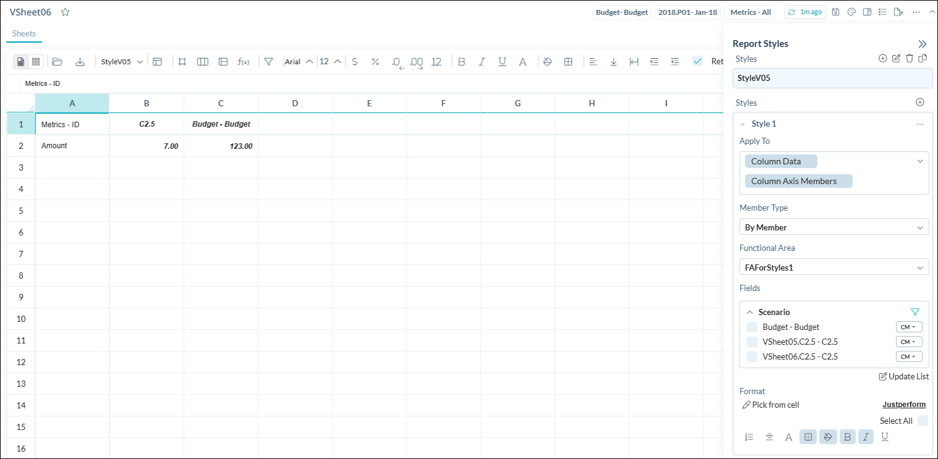This screenshot has height=459, width=938.
Task: Click the filter funnel in toolbar
Action: point(269,62)
